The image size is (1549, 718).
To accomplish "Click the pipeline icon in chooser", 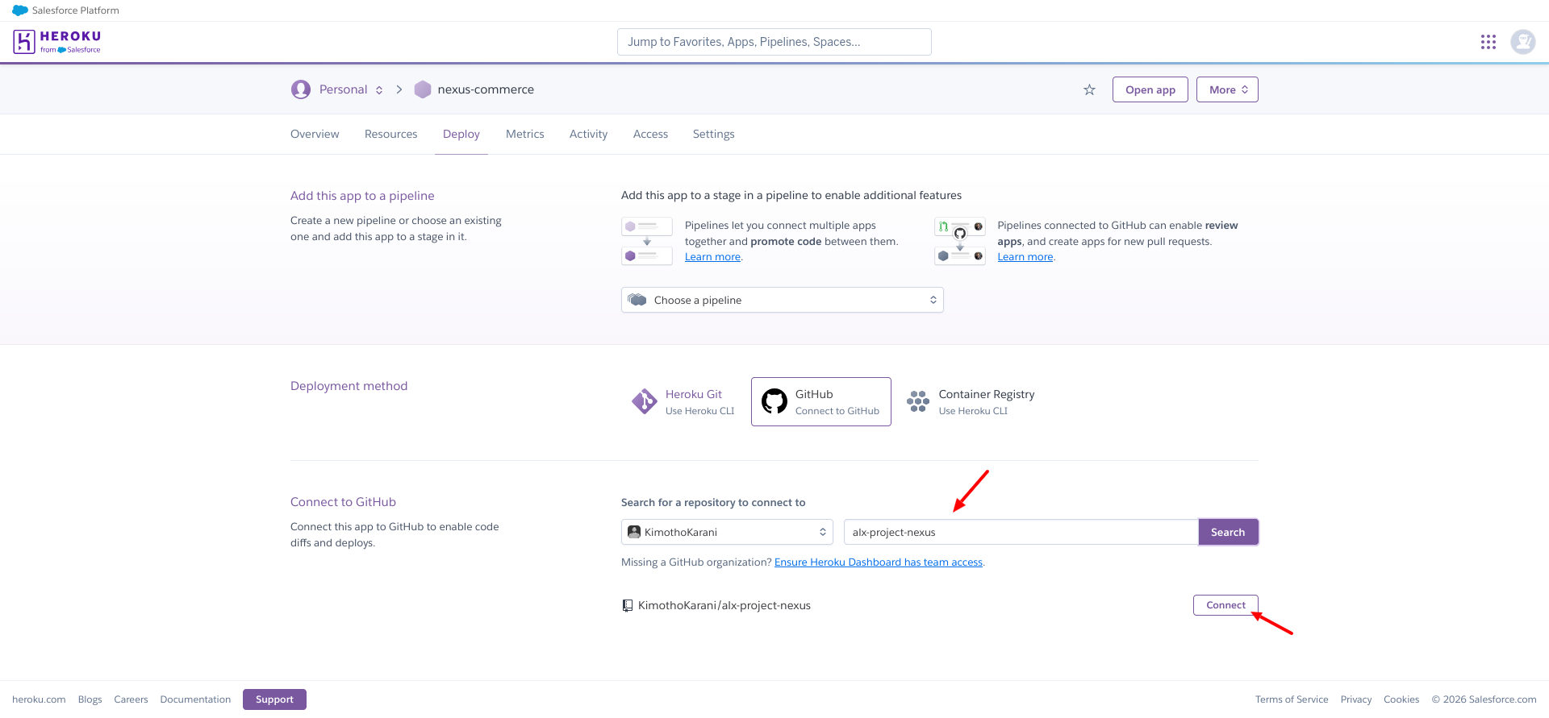I will click(x=637, y=300).
